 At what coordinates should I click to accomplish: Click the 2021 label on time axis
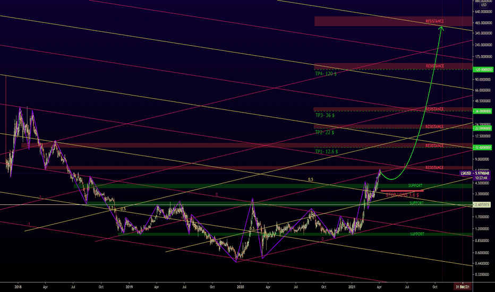coord(352,287)
